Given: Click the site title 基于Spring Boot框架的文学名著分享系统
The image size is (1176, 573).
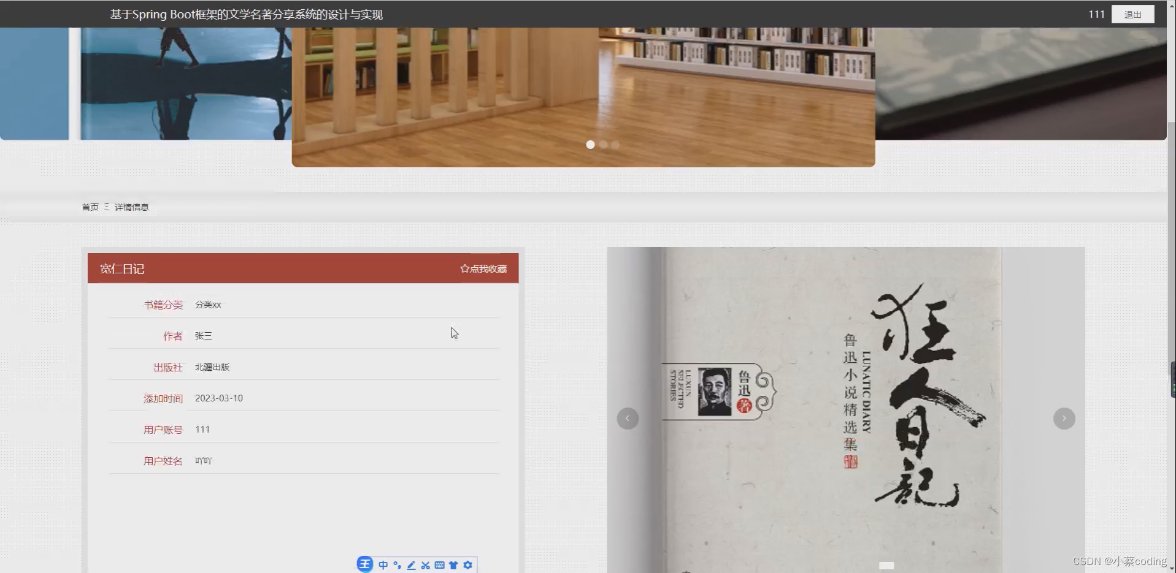Looking at the screenshot, I should [246, 14].
